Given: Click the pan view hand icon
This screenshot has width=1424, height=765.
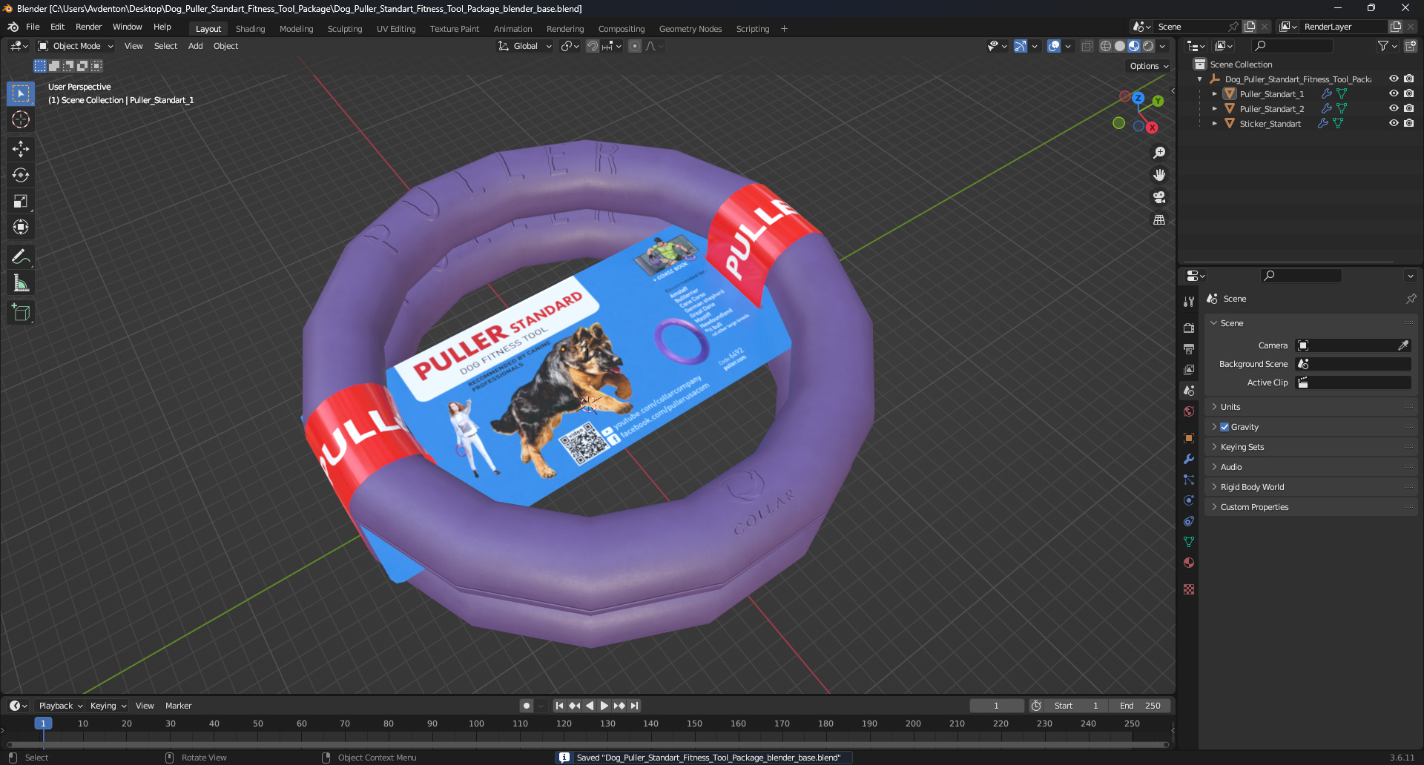Looking at the screenshot, I should 1159,175.
